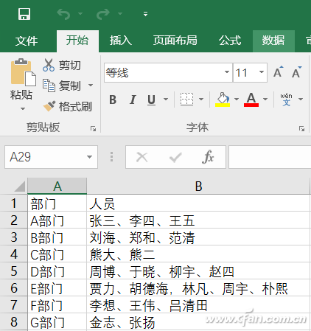Select cell C部门
The width and height of the screenshot is (311, 331).
click(x=57, y=254)
